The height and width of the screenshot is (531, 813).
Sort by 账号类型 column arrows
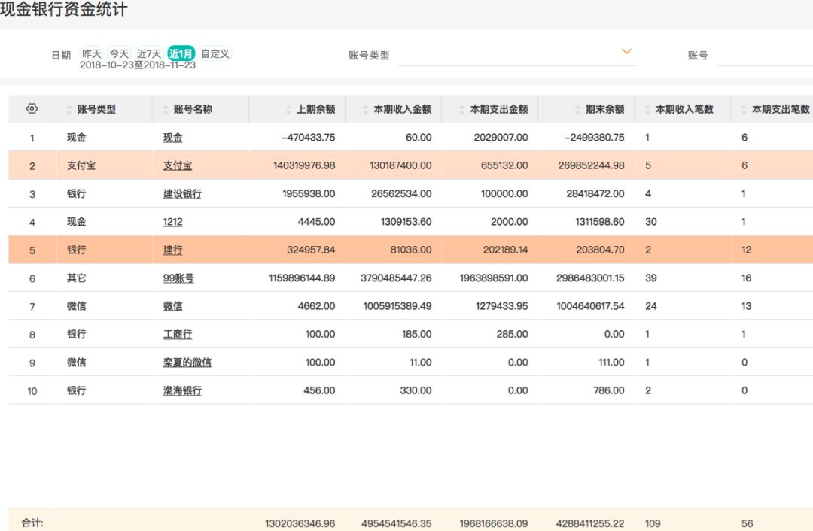[69, 109]
